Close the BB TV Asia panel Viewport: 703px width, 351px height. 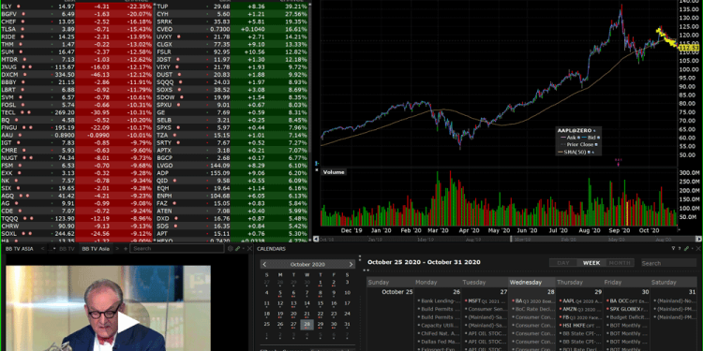(249, 248)
